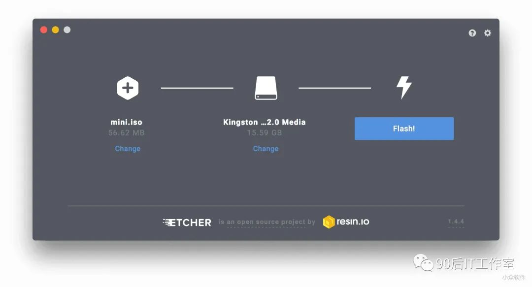
Task: Change the selected mini.iso image
Action: pos(128,149)
